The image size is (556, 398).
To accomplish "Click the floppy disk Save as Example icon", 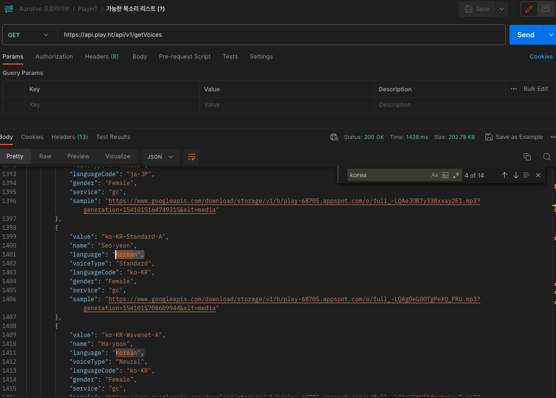I will 488,137.
